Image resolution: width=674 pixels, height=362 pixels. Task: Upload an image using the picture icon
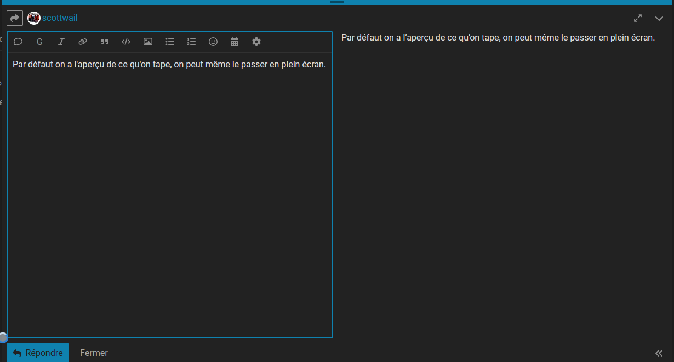(x=148, y=42)
